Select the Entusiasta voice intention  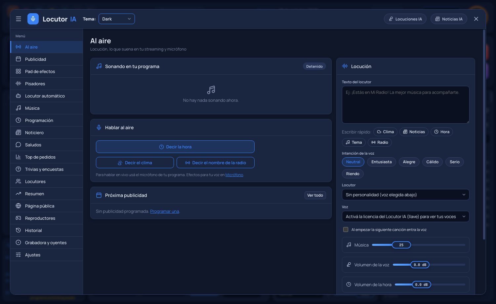[x=382, y=162]
